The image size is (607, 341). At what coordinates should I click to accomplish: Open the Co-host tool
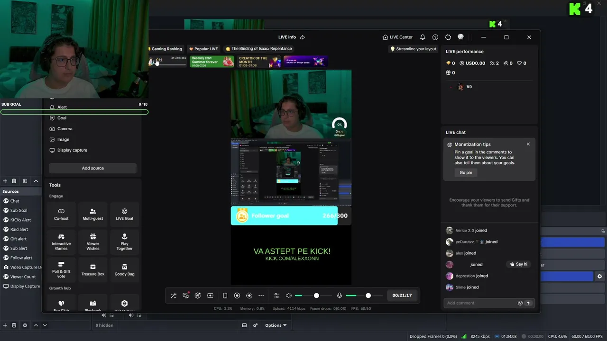click(61, 215)
